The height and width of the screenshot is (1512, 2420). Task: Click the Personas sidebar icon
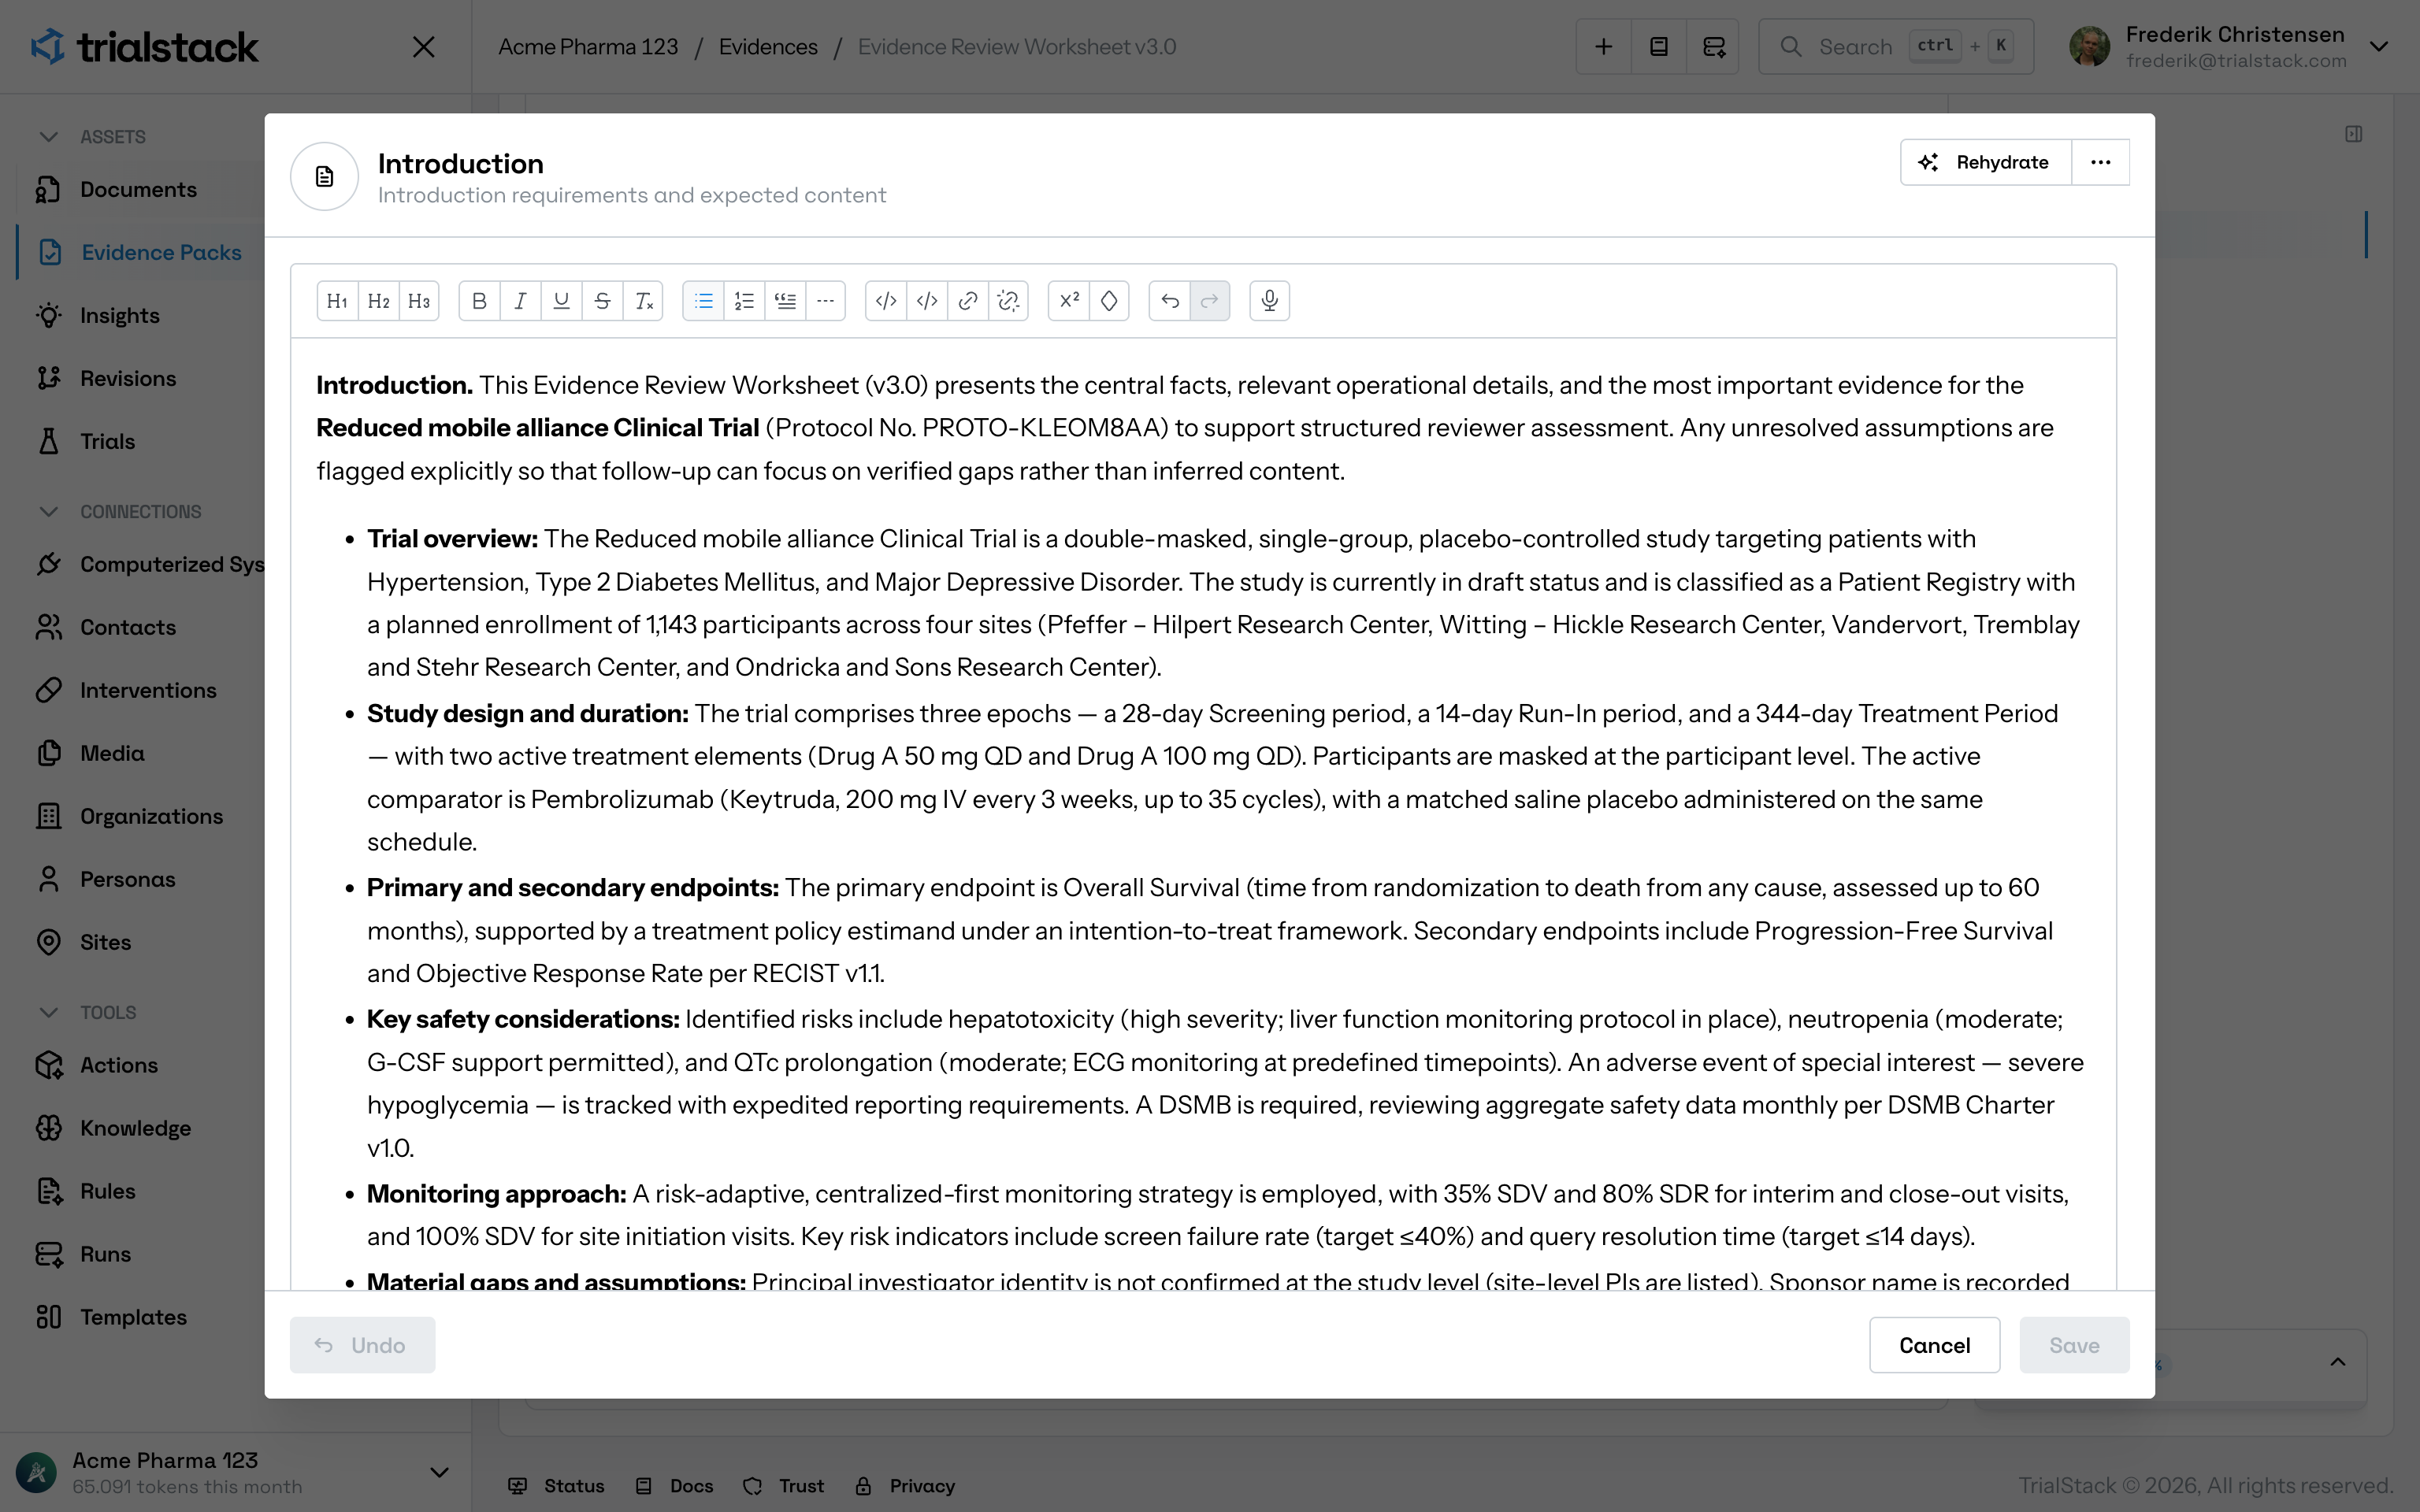pos(48,879)
